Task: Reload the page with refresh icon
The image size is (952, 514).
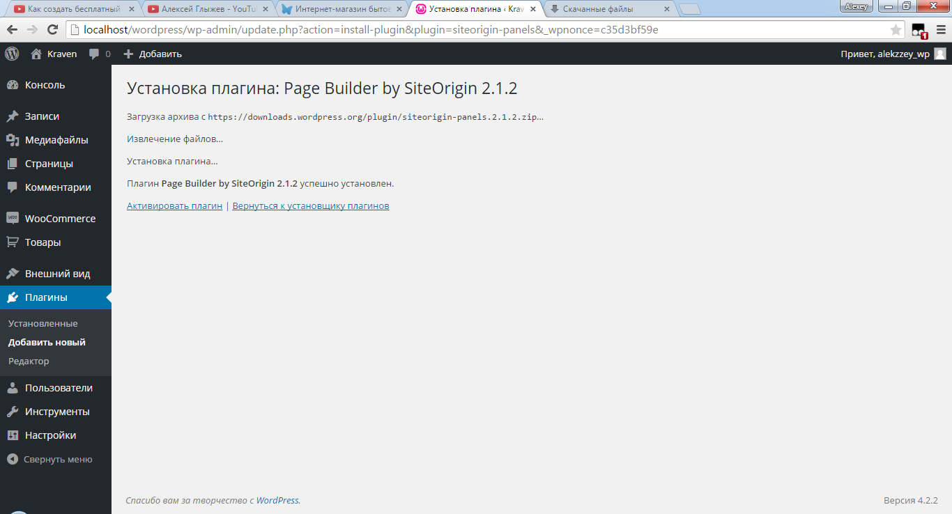Action: (x=52, y=30)
